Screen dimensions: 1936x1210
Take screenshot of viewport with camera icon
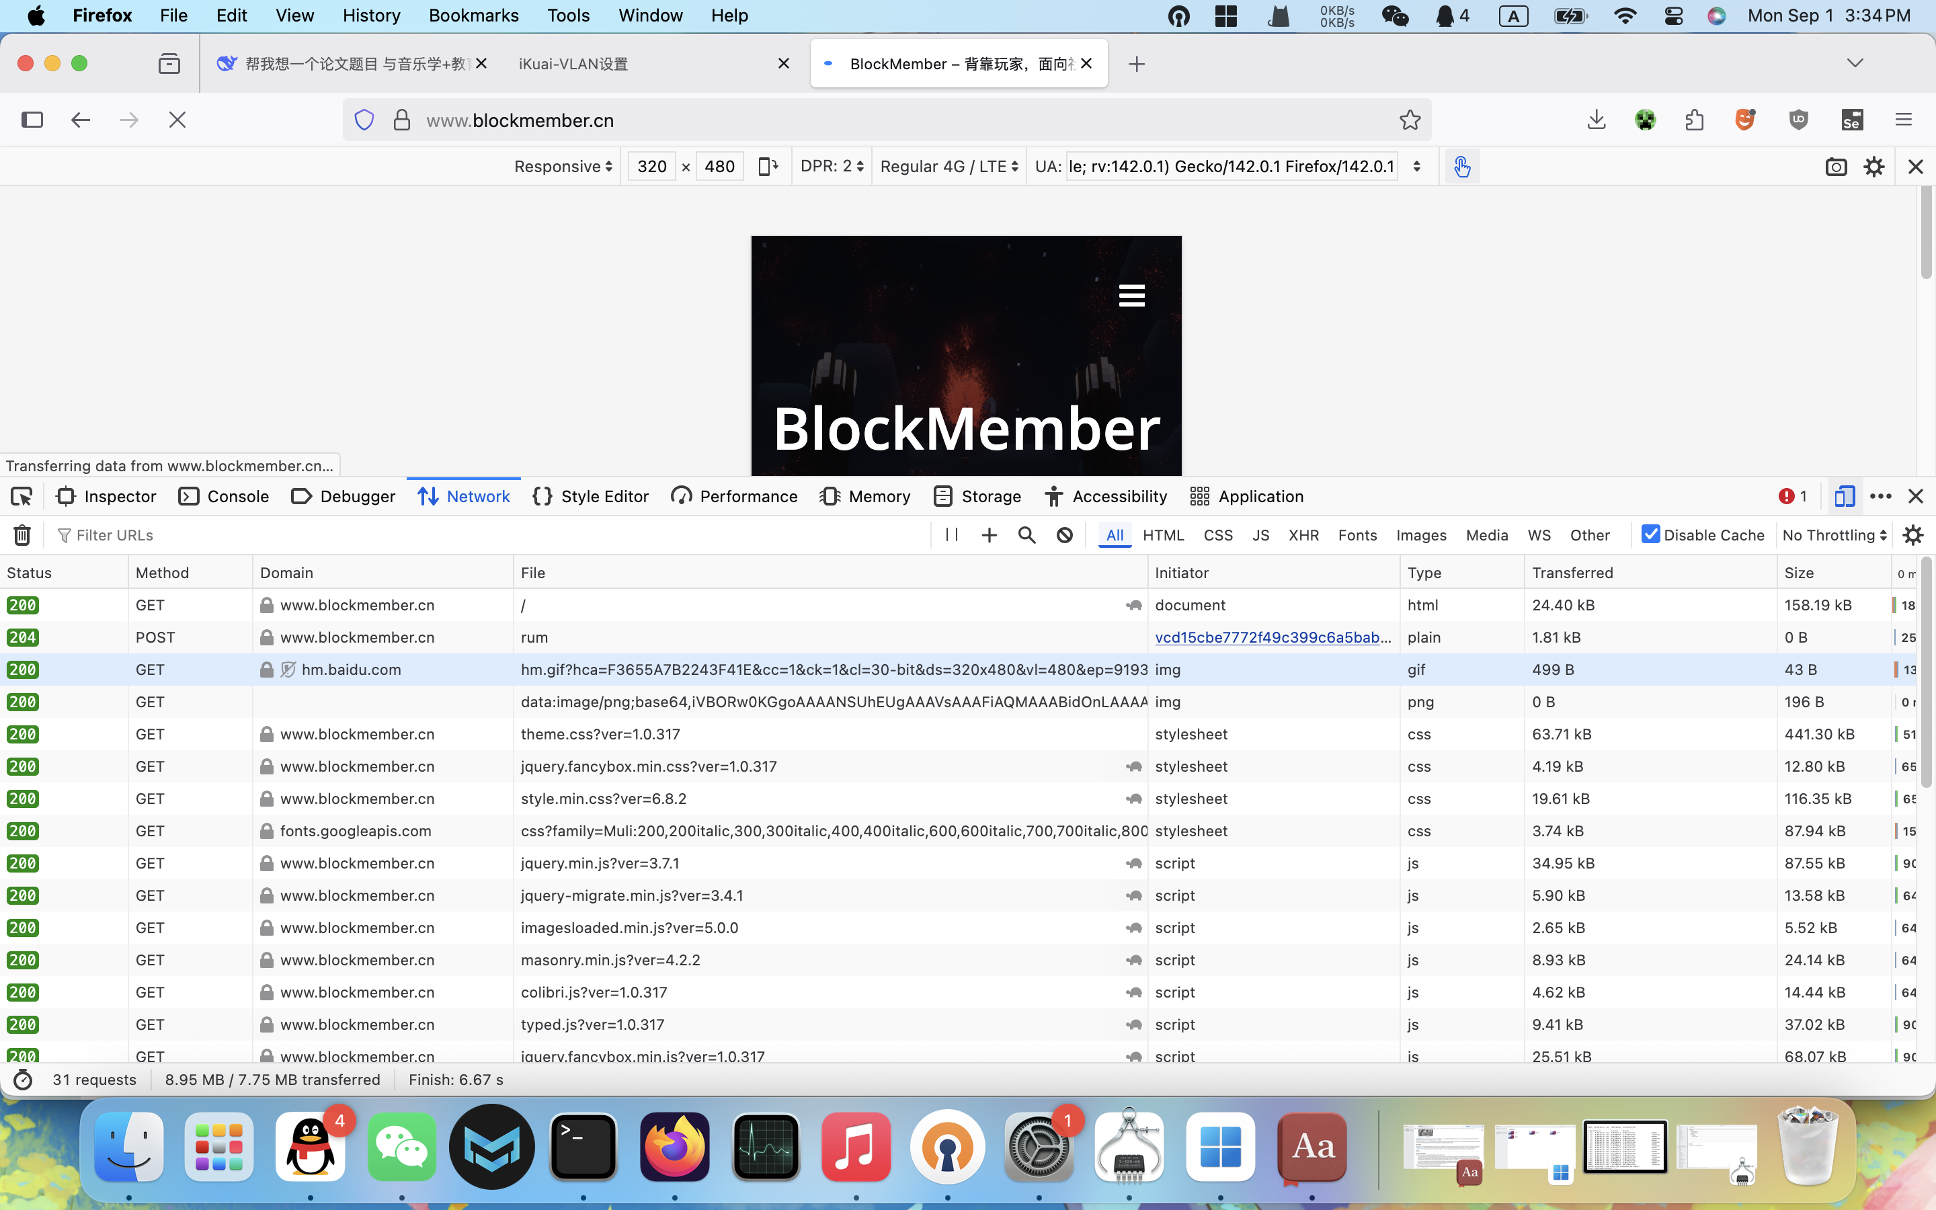1836,167
